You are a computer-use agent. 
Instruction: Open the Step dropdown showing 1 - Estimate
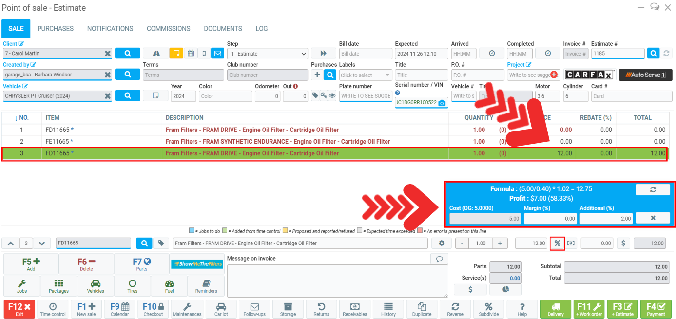pos(267,54)
